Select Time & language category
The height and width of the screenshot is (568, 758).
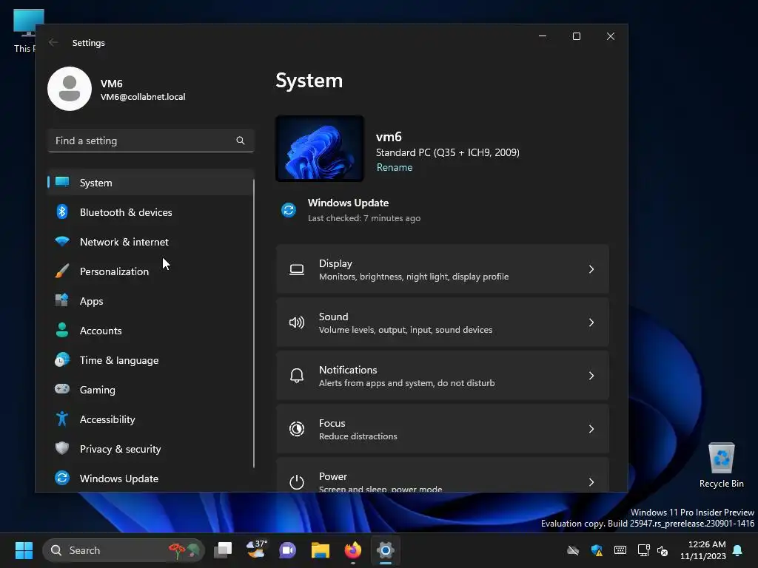tap(150, 360)
